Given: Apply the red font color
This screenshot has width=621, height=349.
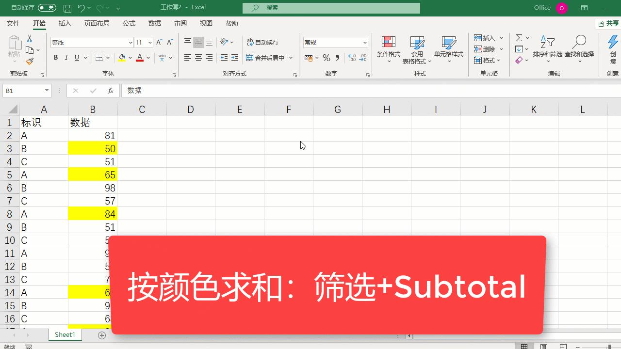Looking at the screenshot, I should click(140, 58).
